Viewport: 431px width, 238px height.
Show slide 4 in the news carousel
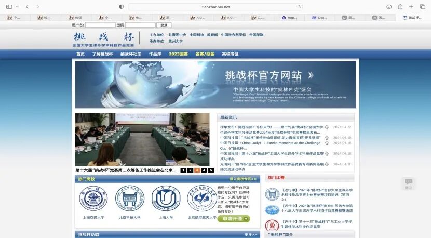coord(204,170)
